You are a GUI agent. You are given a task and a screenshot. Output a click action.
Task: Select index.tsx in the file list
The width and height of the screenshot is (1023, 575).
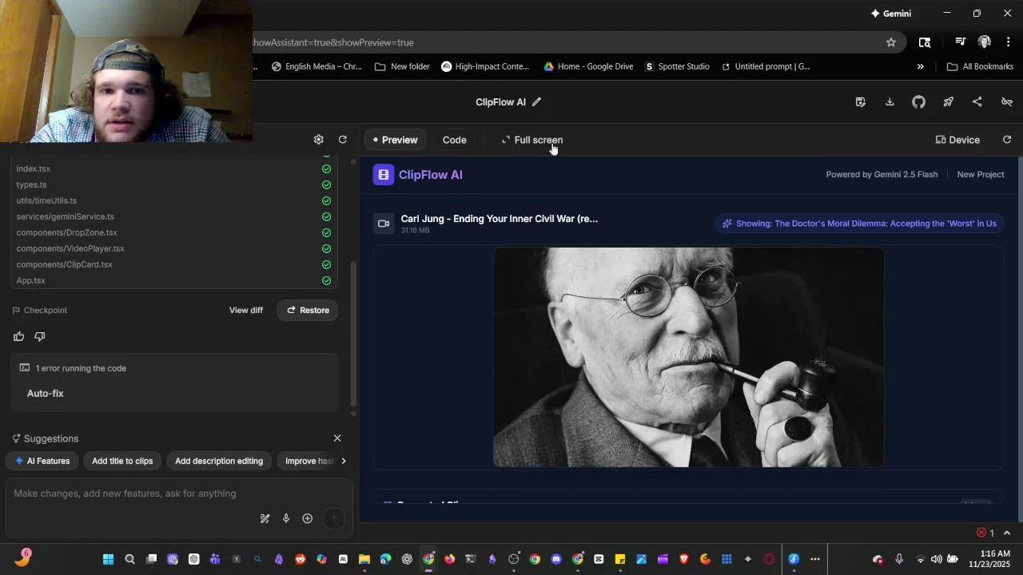point(173,169)
